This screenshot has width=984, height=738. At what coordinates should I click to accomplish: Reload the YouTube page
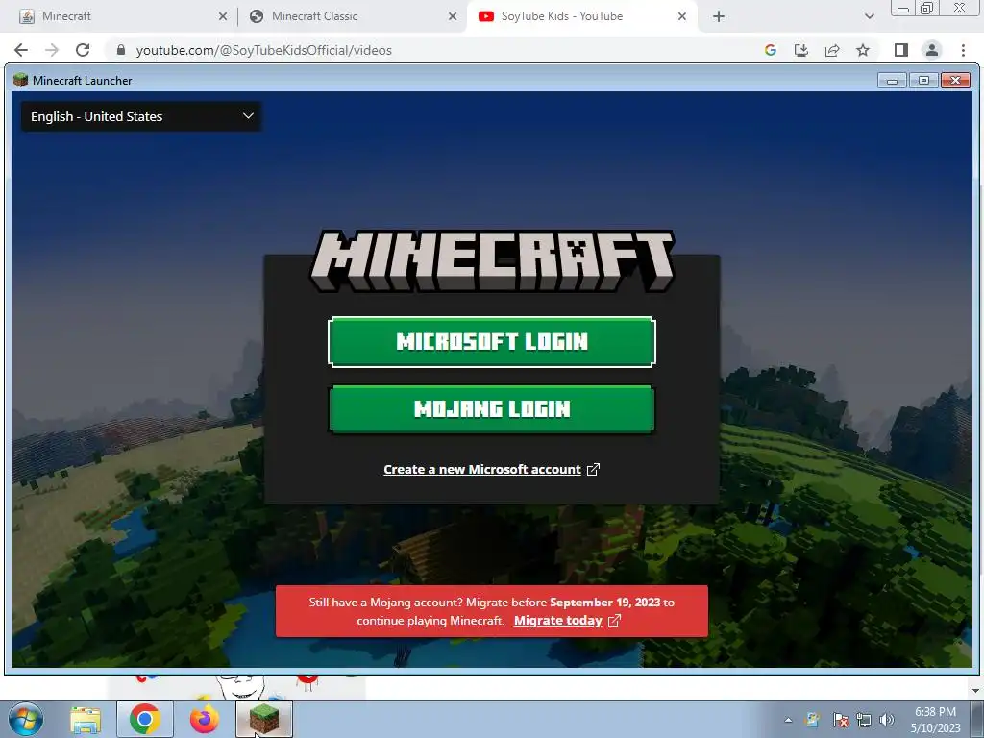click(x=83, y=50)
